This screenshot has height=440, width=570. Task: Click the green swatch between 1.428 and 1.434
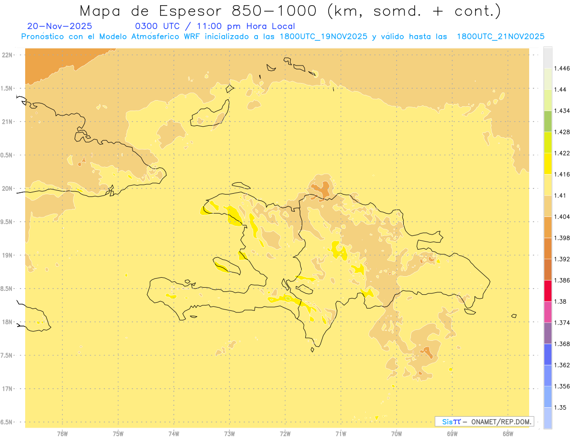pos(548,121)
